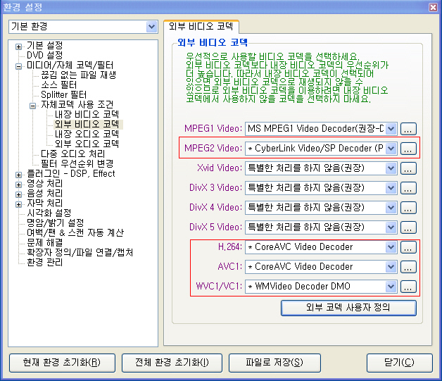442x381 pixels.
Task: Open the AVC1 codec dropdown
Action: (x=391, y=267)
